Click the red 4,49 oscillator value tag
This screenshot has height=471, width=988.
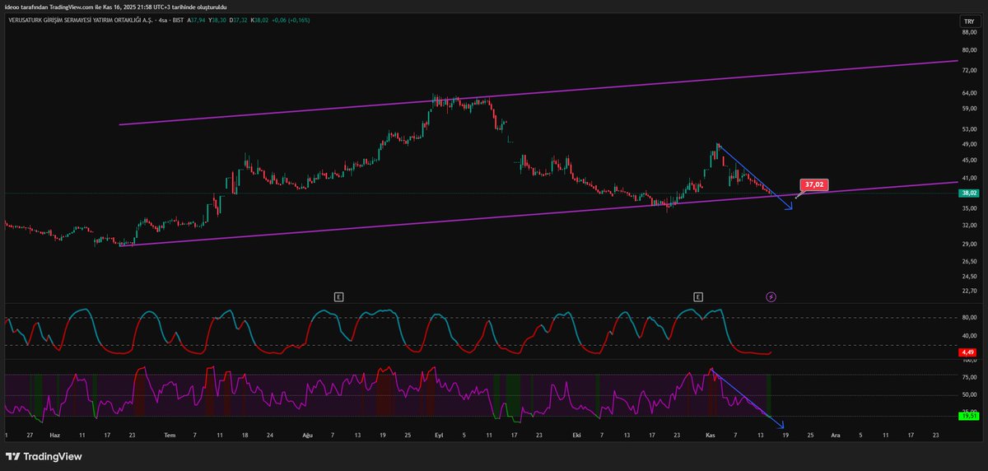[968, 352]
